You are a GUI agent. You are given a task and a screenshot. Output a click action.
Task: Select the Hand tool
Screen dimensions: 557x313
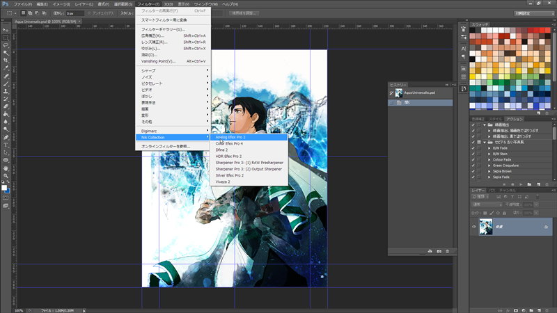[6, 168]
